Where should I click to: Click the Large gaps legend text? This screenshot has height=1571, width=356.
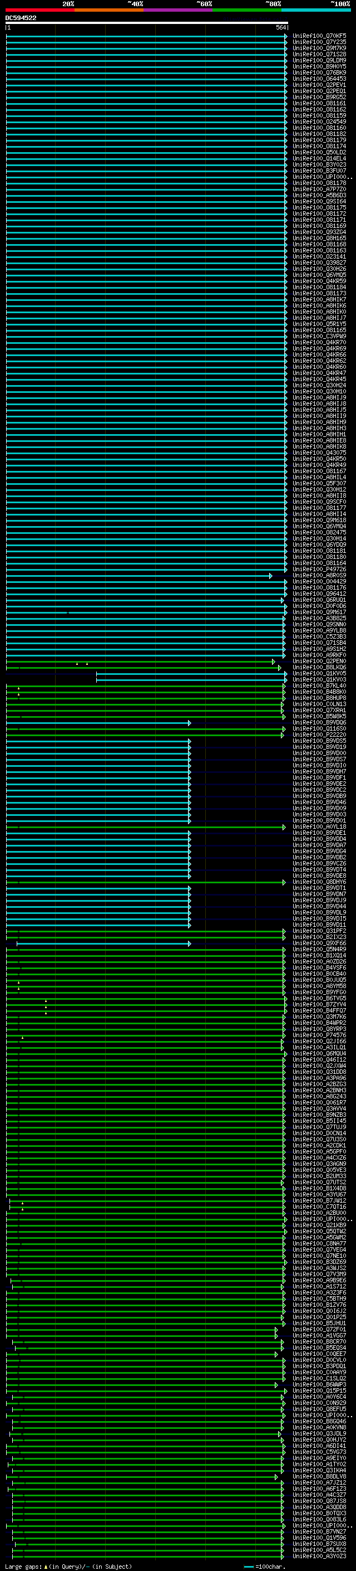(x=67, y=1566)
